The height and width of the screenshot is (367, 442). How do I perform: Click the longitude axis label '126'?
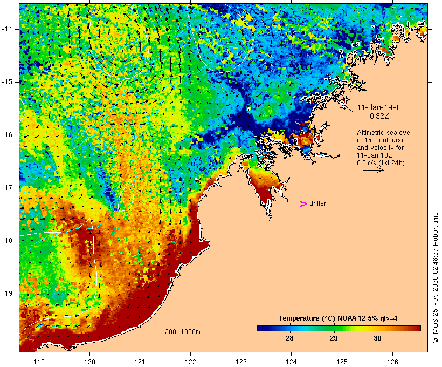tap(392, 362)
